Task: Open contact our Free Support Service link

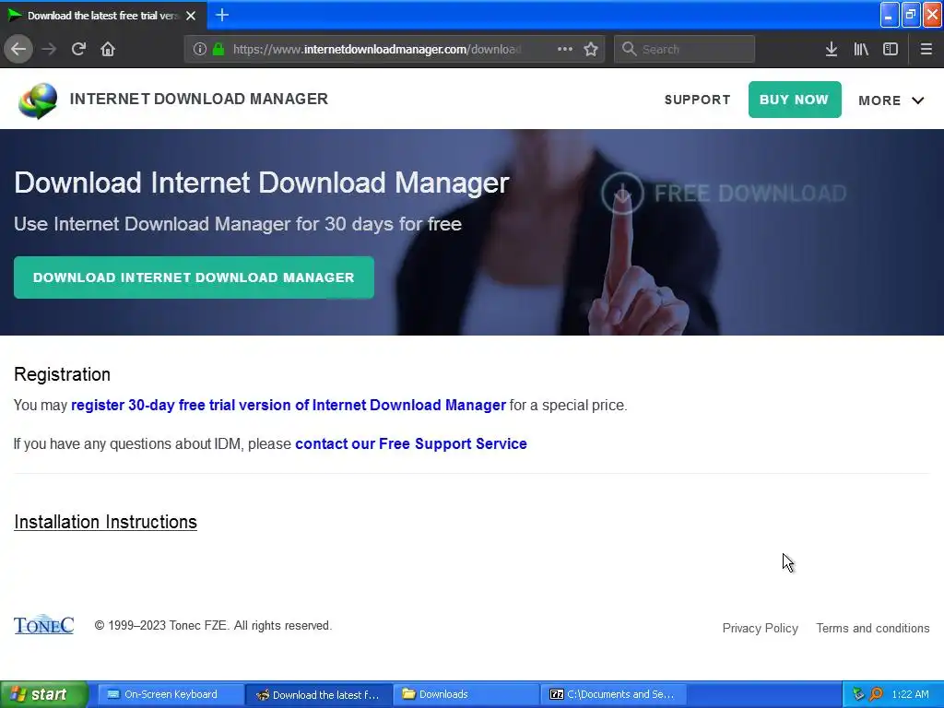Action: click(410, 443)
